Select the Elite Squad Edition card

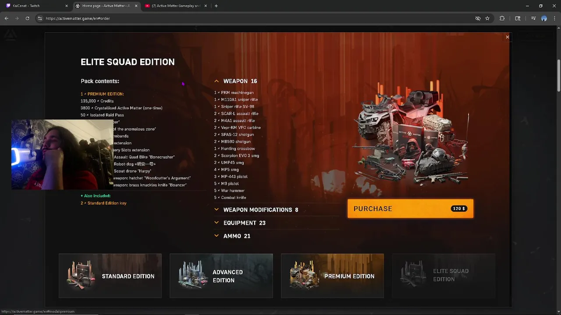[x=444, y=276]
